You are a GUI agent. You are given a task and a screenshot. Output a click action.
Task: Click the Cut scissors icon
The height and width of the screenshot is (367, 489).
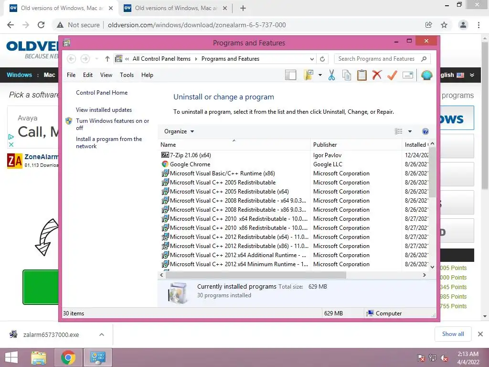[331, 75]
